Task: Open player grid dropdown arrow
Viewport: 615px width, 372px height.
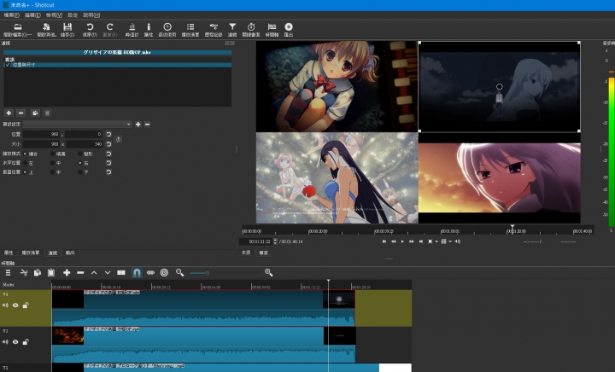Action: click(450, 241)
